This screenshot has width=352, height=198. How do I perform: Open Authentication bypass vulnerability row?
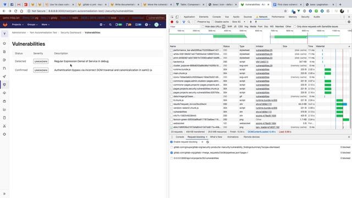pyautogui.click(x=88, y=70)
